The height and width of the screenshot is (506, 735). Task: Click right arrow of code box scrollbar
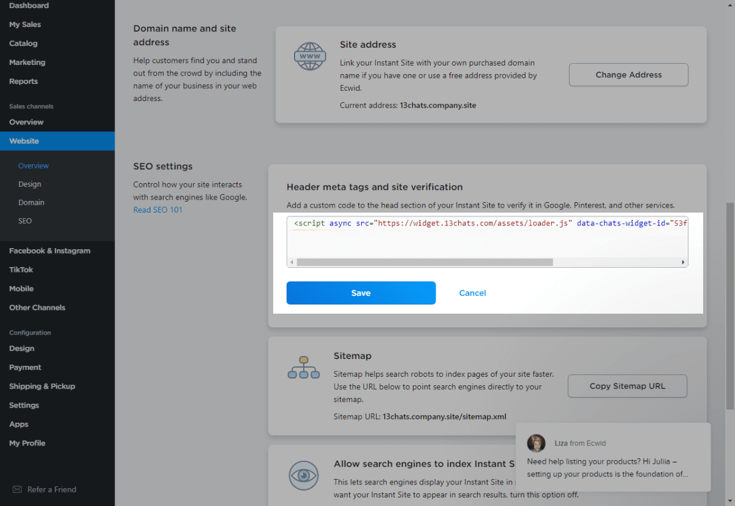683,262
